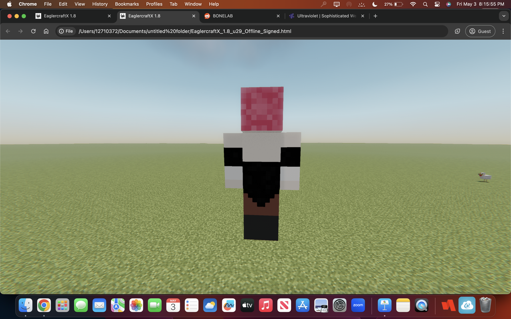This screenshot has height=319, width=511.
Task: Open a new tab with the plus button
Action: 375,16
